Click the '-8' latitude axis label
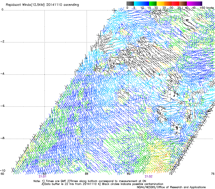Screen dimensions: 215x189 2,138
